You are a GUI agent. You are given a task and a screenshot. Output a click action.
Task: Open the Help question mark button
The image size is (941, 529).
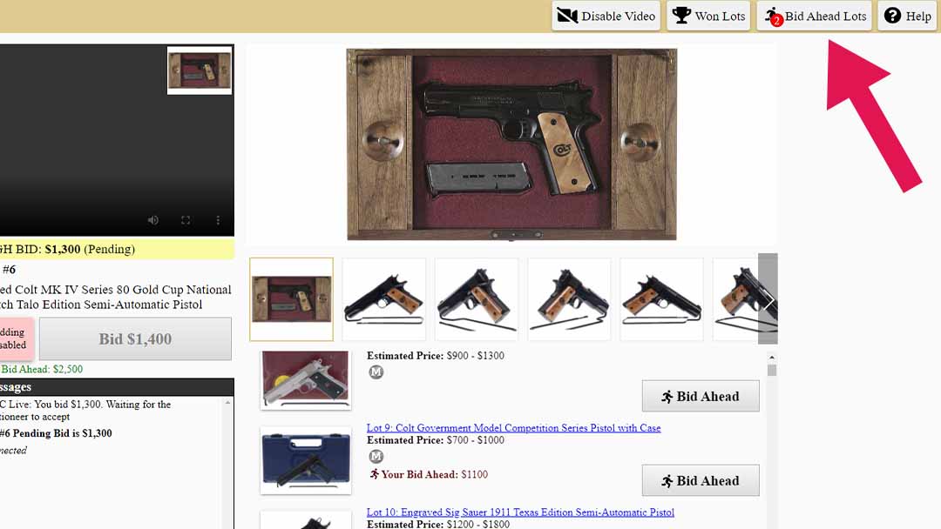907,17
